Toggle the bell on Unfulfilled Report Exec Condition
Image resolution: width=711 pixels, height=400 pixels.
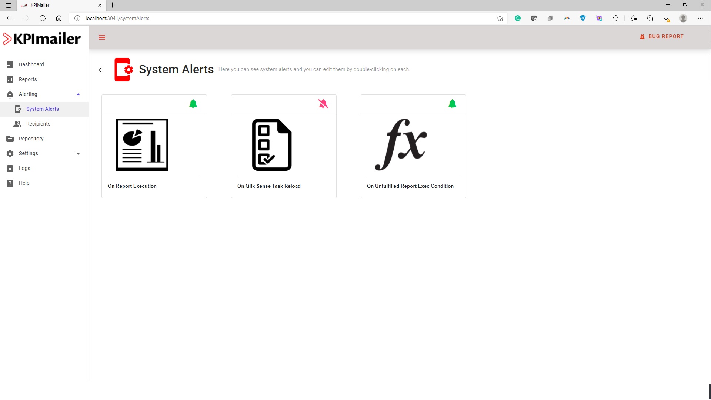[x=452, y=104]
